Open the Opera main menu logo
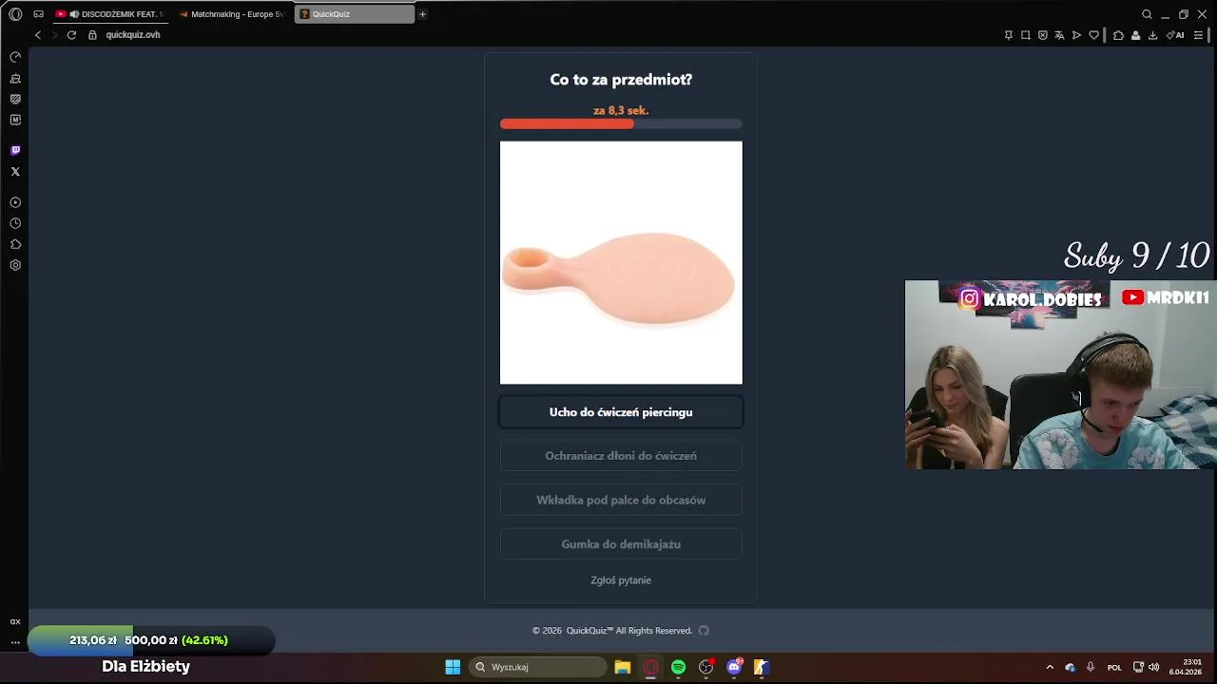This screenshot has width=1217, height=684. [x=15, y=14]
